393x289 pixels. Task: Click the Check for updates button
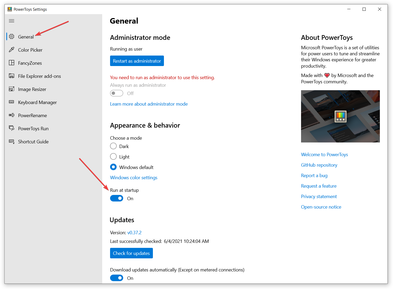[x=131, y=253]
